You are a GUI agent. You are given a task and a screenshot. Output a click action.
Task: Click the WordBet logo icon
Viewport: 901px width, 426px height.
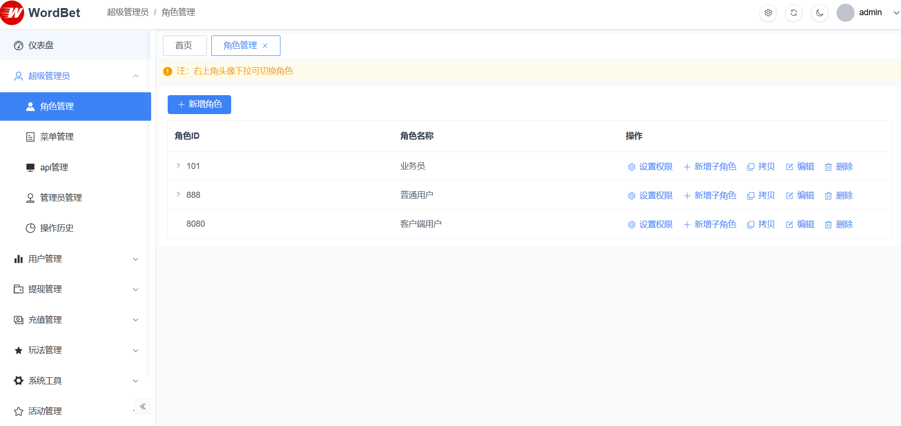pos(12,13)
